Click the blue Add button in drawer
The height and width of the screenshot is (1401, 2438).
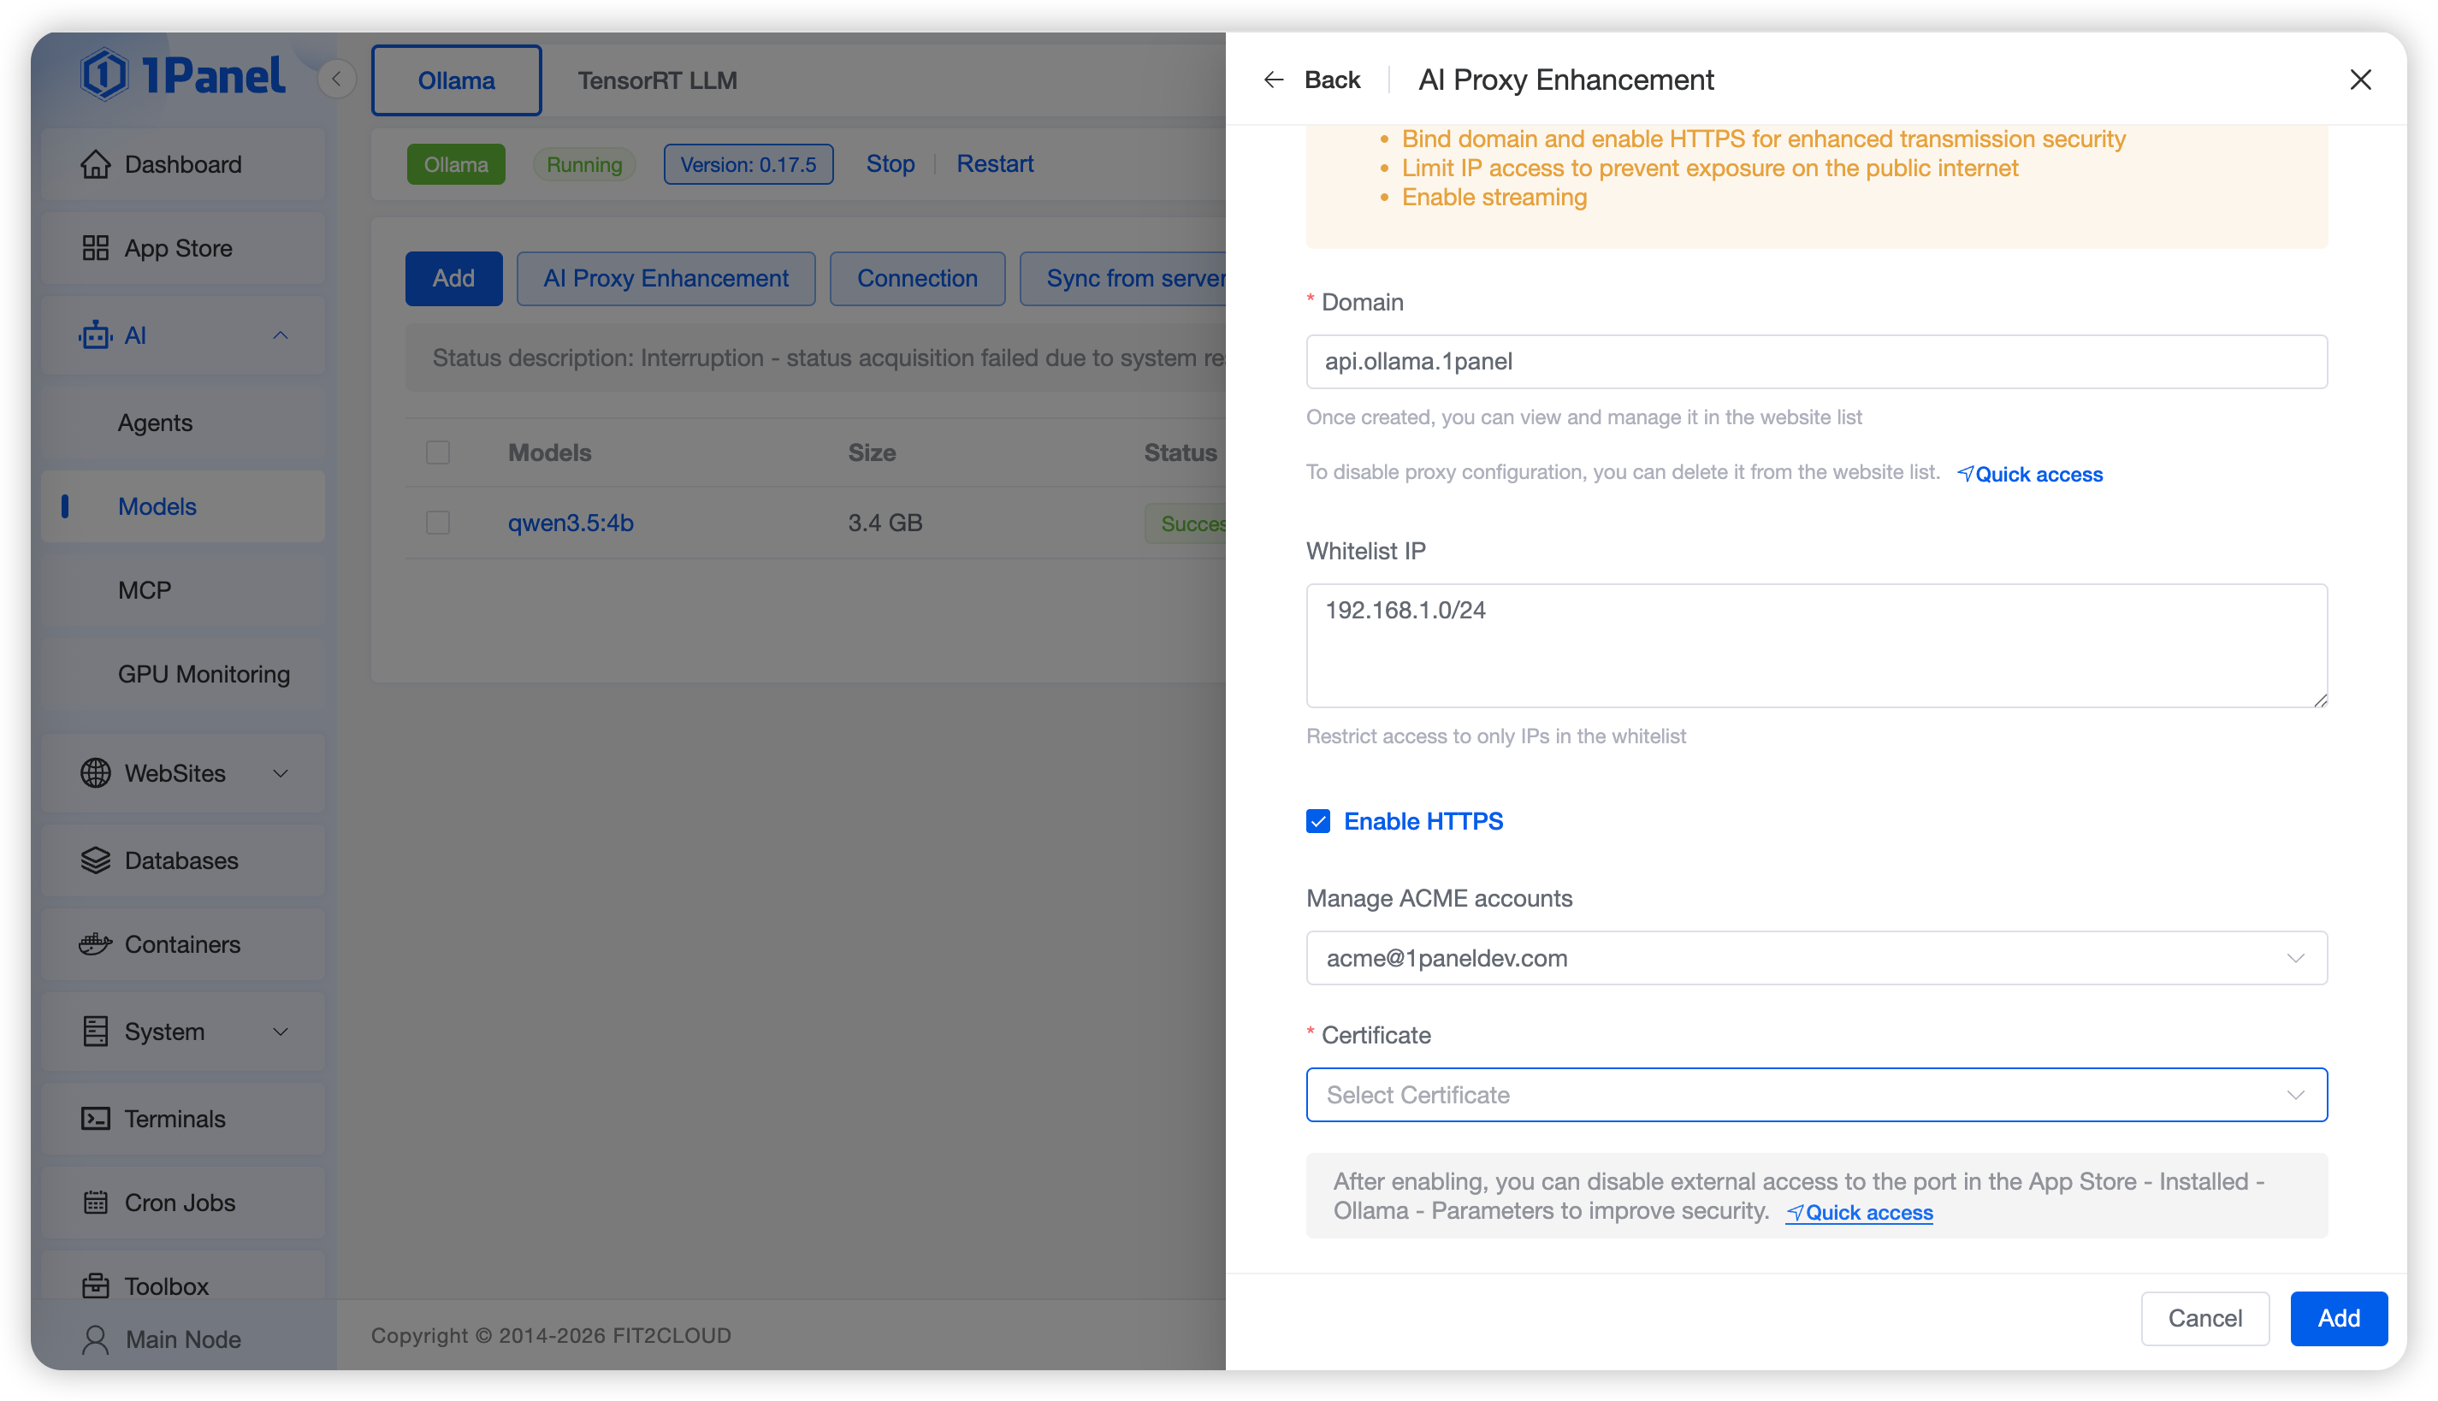2338,1317
